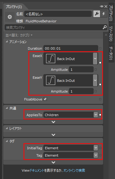Open the AppliesTo Children dropdown
Screen dimensions: 115x179
tap(96, 115)
